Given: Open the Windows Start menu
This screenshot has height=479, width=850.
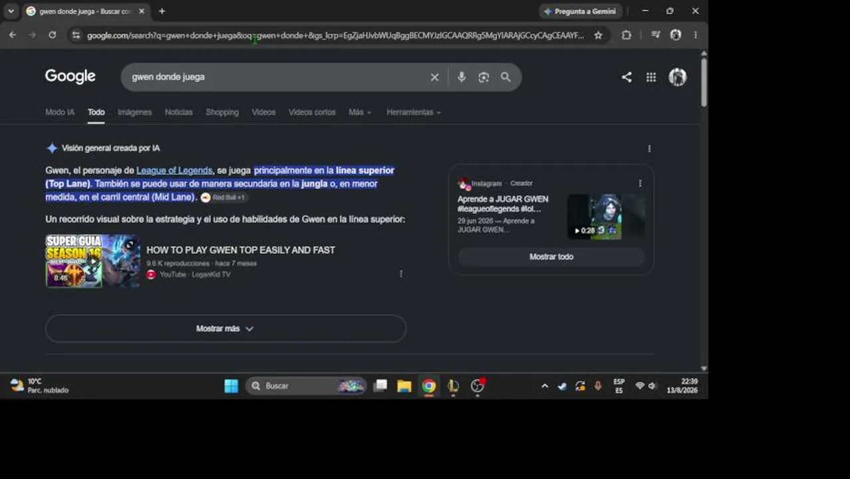Looking at the screenshot, I should [x=231, y=386].
